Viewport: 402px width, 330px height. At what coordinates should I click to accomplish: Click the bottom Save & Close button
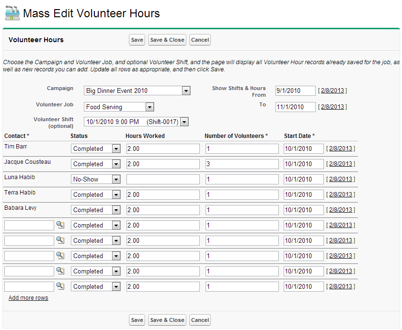tap(167, 320)
